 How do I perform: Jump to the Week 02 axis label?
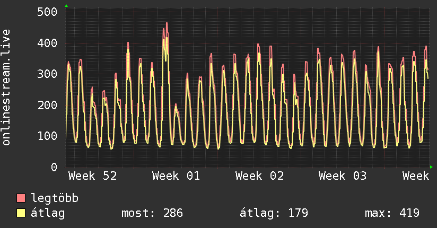(259, 176)
